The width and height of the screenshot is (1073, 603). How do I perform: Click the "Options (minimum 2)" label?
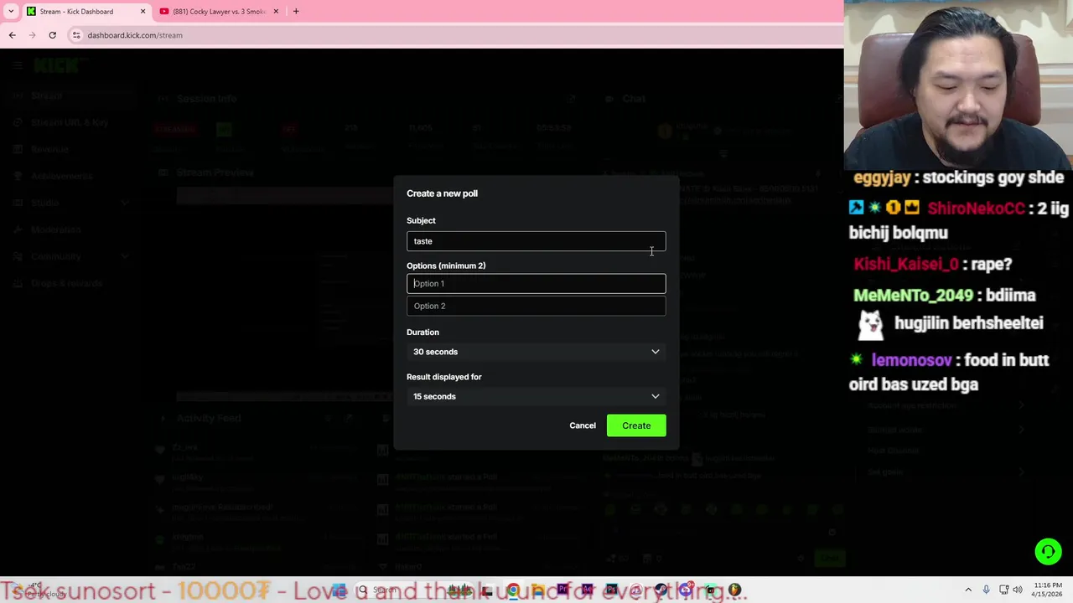coord(446,265)
